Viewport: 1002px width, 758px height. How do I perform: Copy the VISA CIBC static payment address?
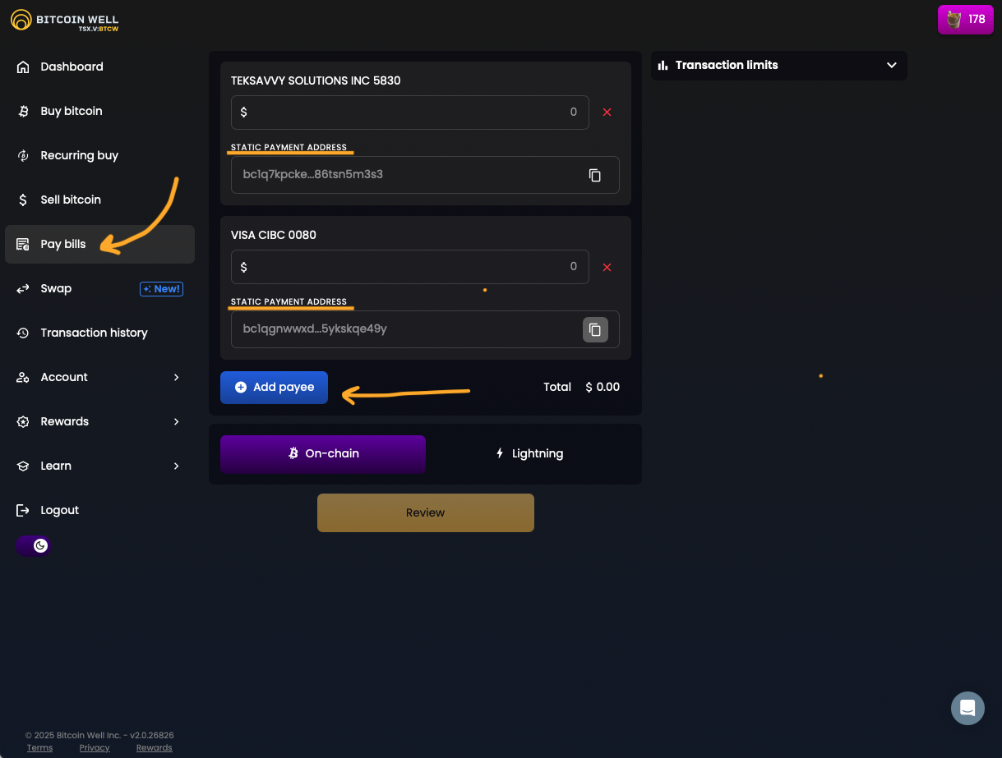click(595, 329)
